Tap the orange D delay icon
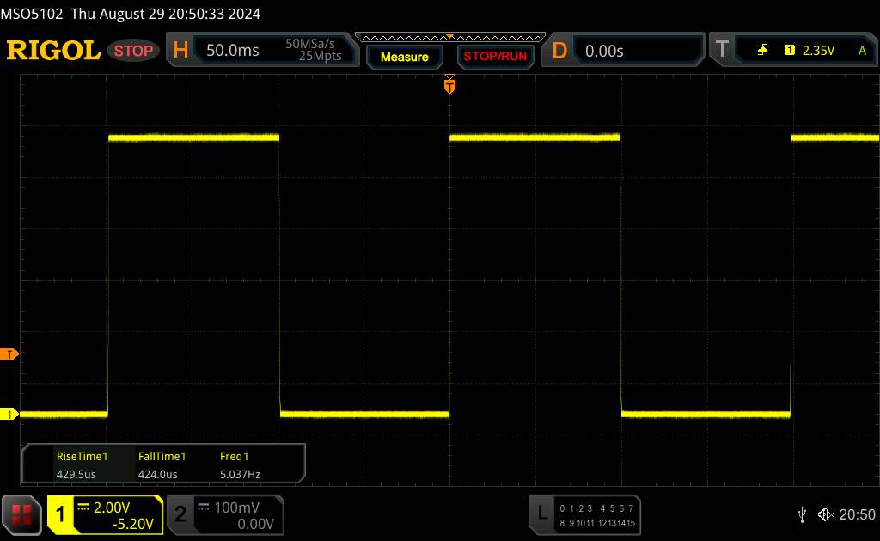 (x=559, y=51)
